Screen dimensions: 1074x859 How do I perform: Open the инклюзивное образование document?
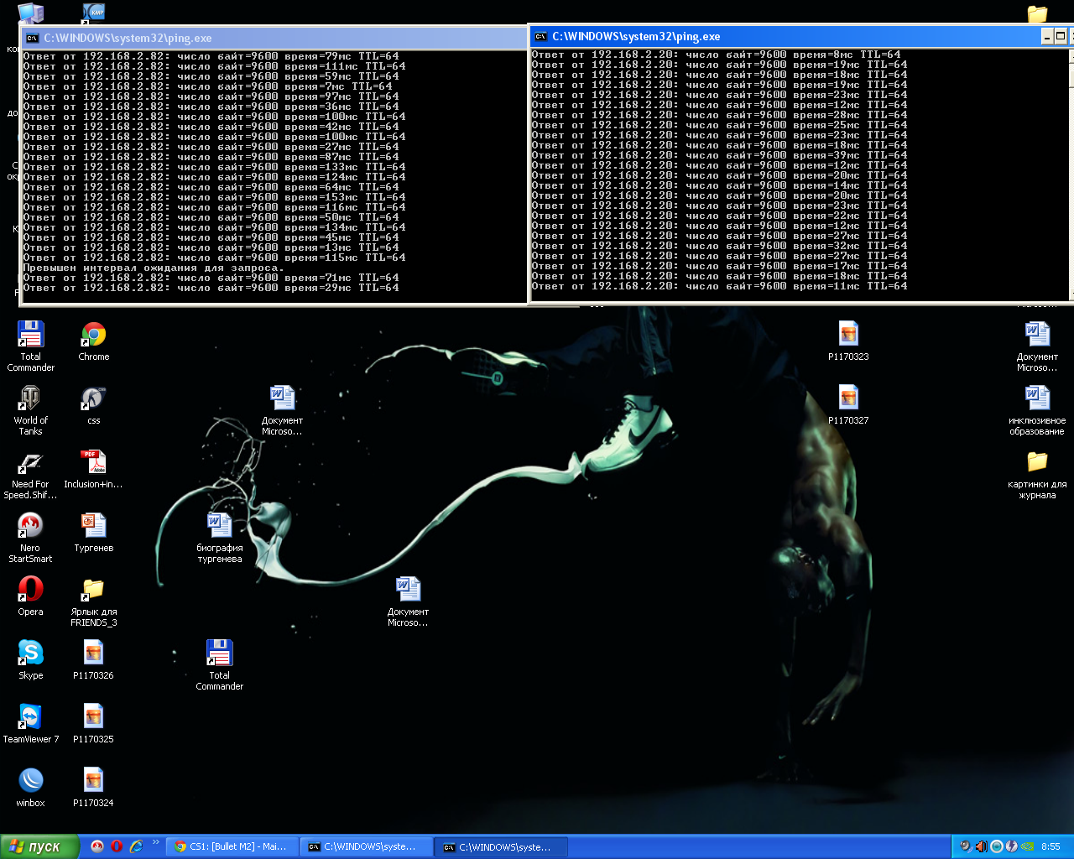point(1037,399)
